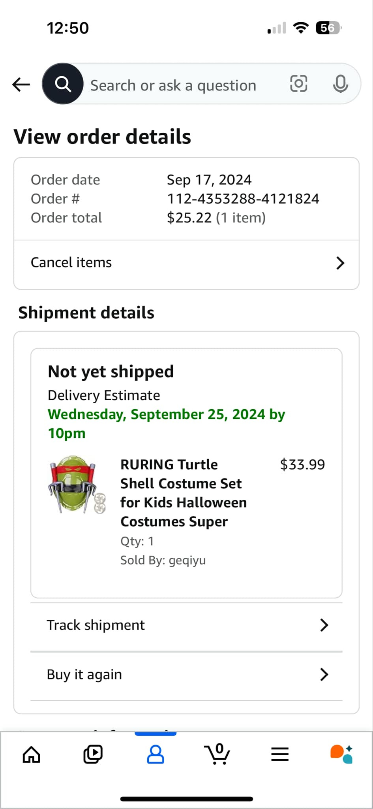Open the Inspire video feed icon
This screenshot has height=809, width=373.
(x=93, y=754)
